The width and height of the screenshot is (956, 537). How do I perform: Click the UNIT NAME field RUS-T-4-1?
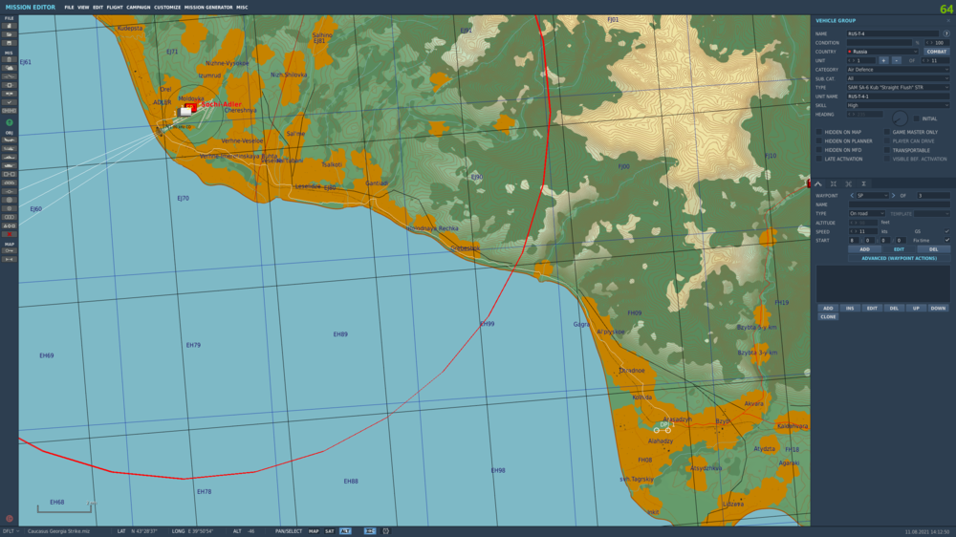click(898, 97)
